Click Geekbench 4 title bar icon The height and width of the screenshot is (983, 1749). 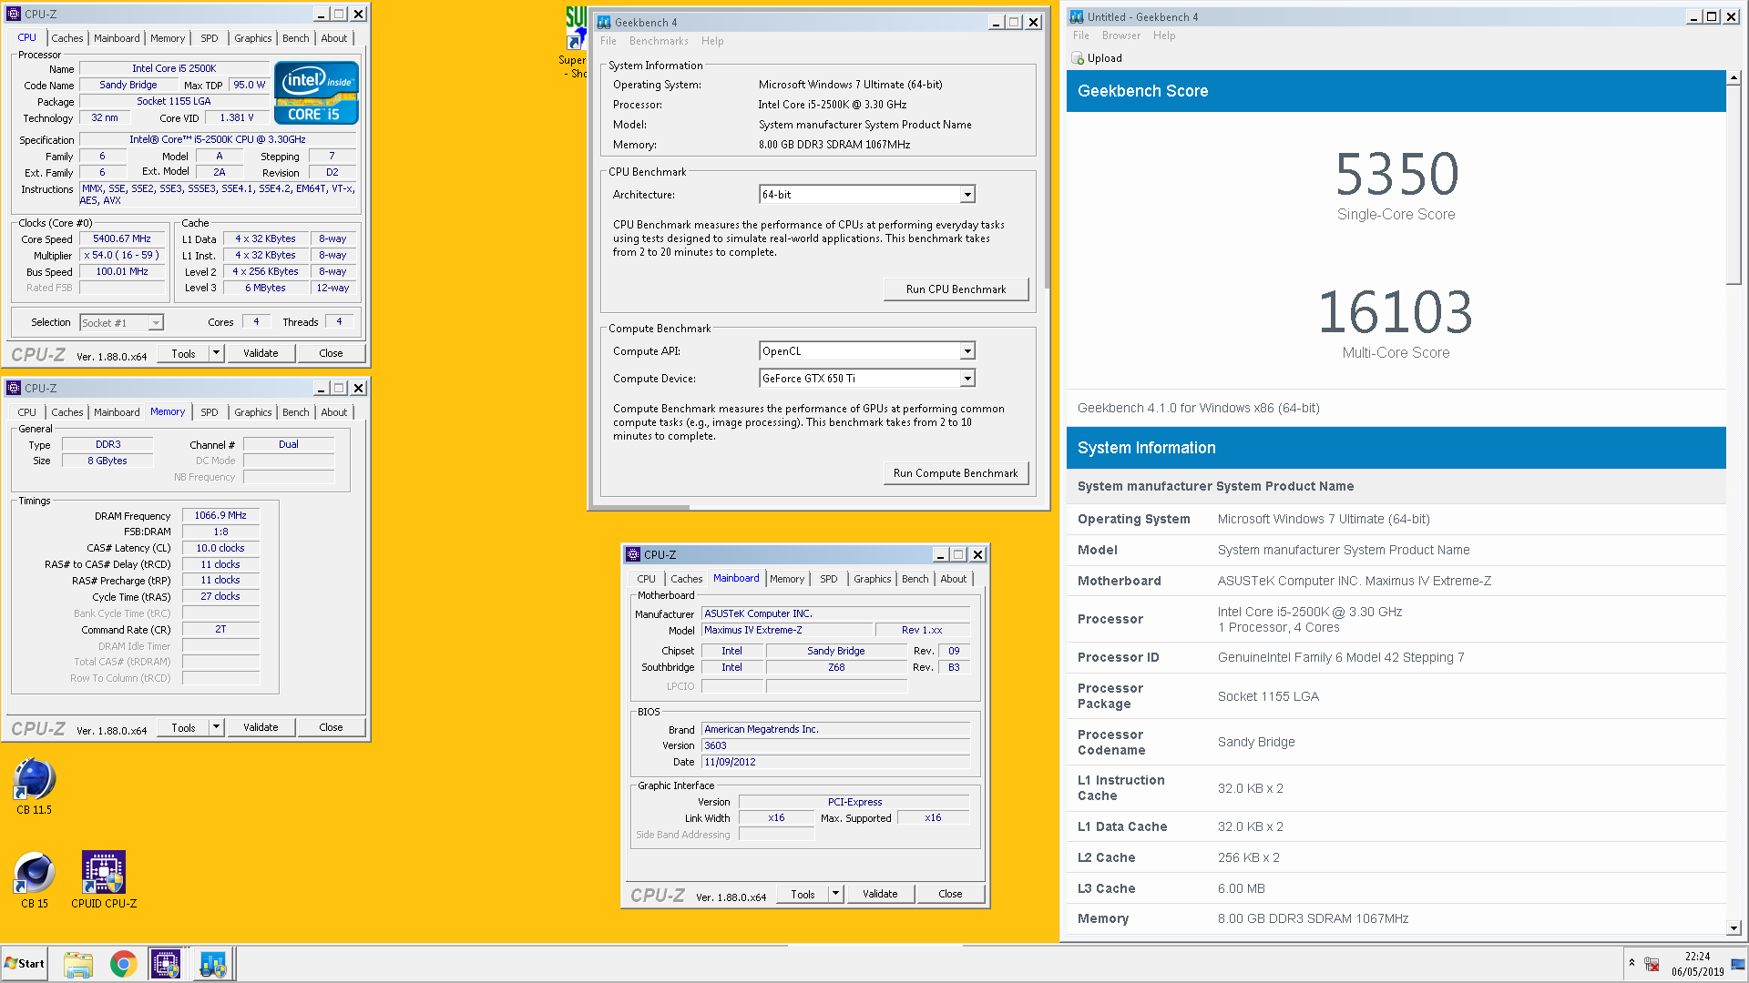tap(604, 22)
